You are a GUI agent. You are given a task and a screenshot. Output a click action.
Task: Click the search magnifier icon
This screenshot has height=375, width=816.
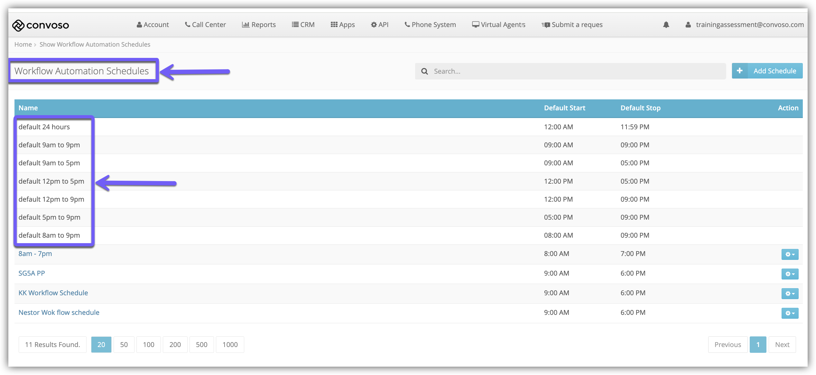click(424, 71)
